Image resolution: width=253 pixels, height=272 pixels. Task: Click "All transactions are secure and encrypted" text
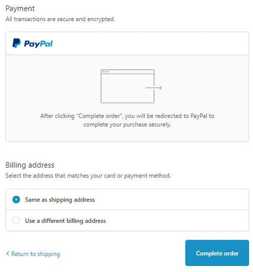[60, 19]
